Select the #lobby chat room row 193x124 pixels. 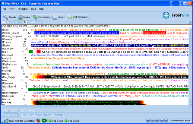(x=95, y=74)
